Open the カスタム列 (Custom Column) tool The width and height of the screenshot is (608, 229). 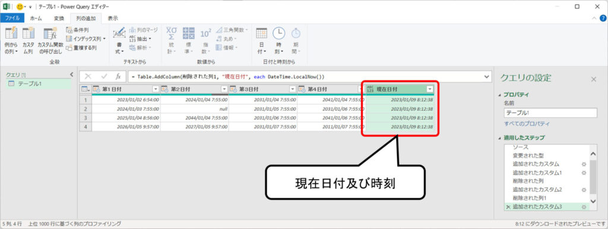28,40
